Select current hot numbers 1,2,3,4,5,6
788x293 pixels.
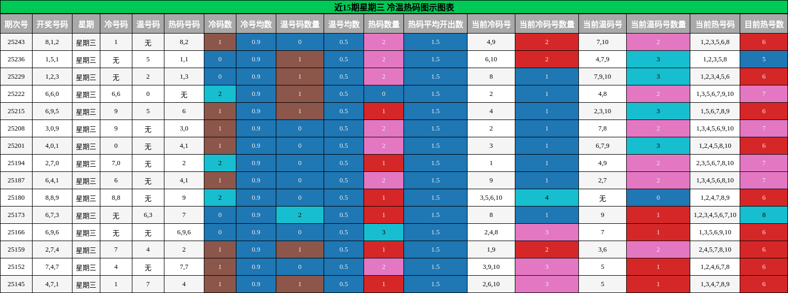point(715,77)
